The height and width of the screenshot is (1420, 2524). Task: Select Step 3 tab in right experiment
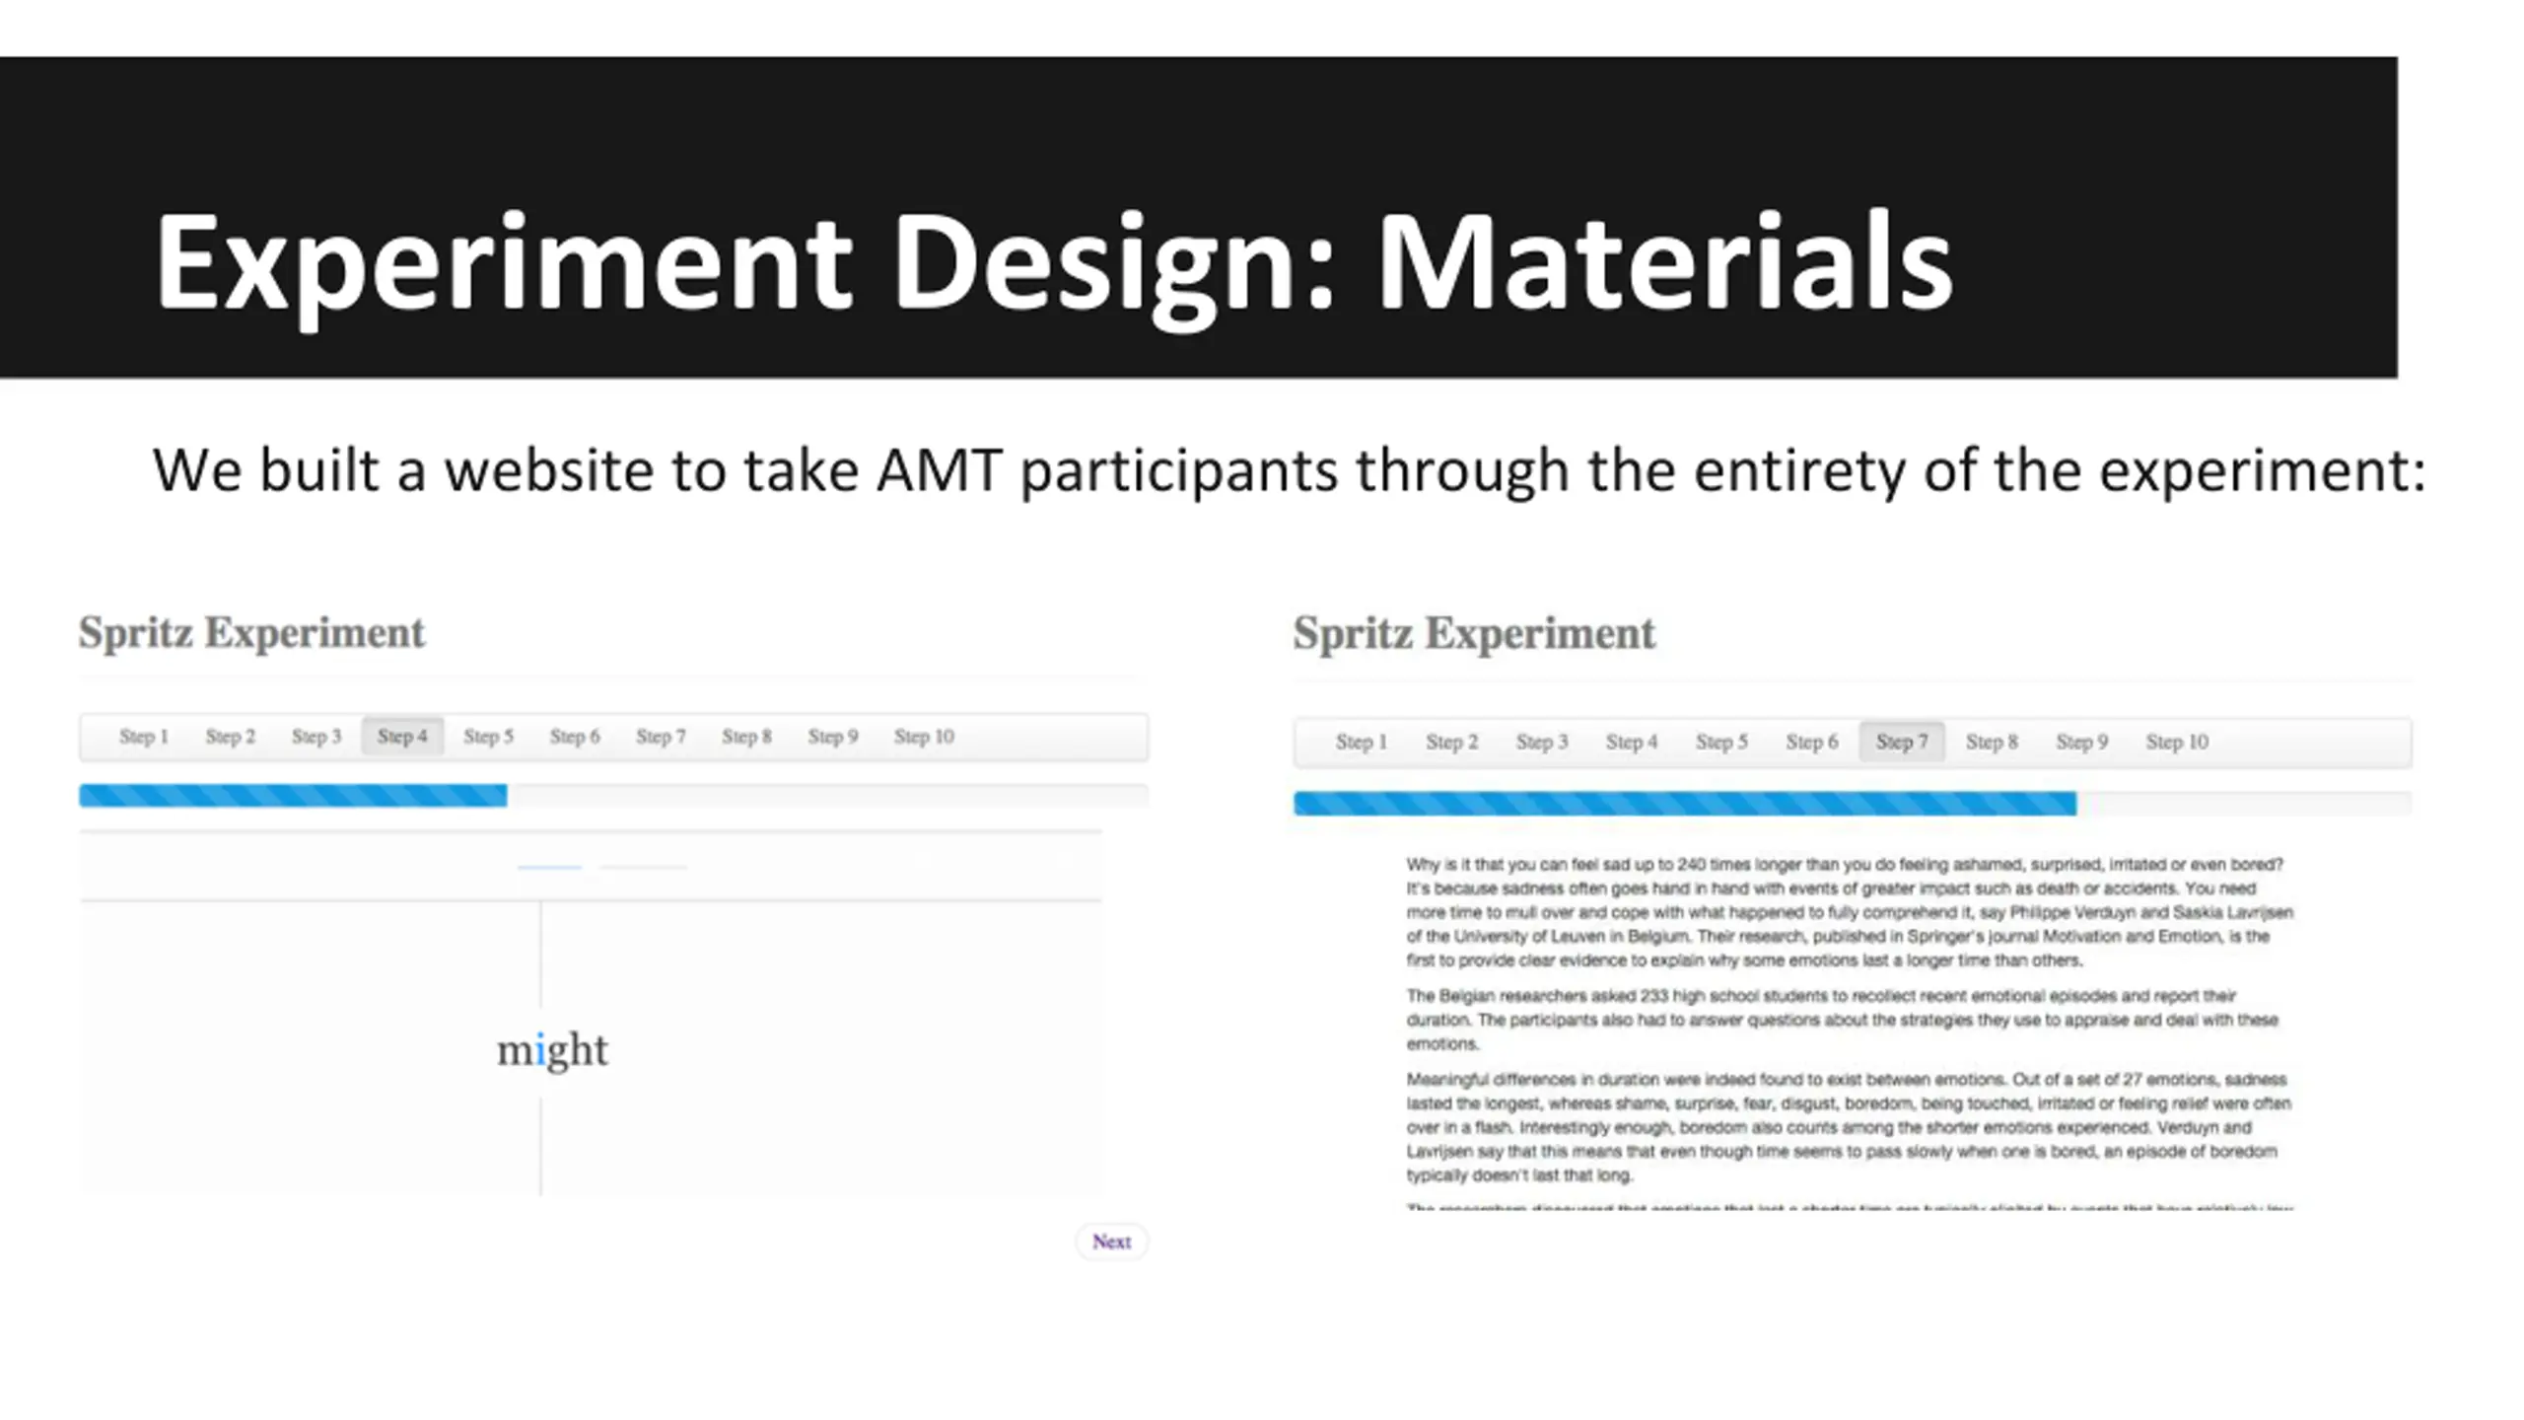click(x=1541, y=742)
